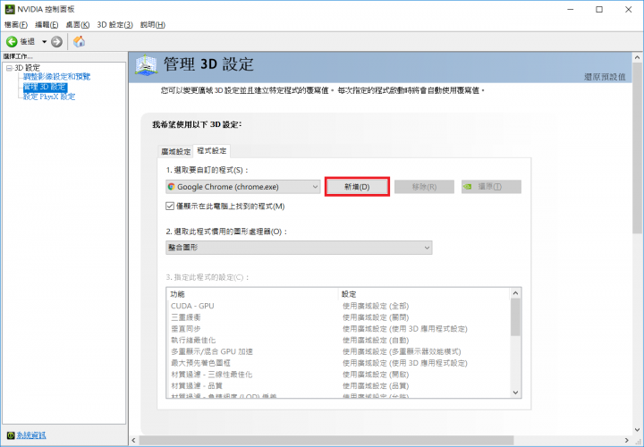Open the 3D 設定(3) menu

tap(115, 25)
